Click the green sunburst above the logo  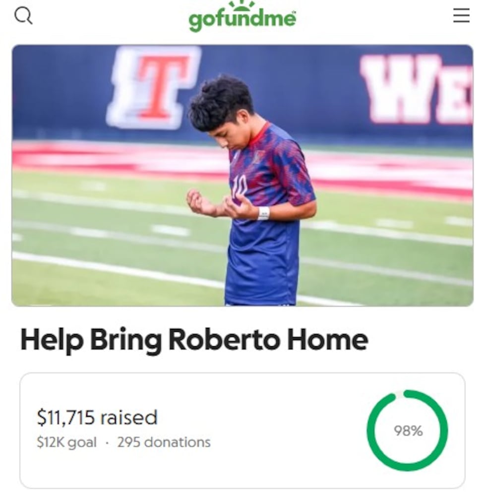pyautogui.click(x=242, y=5)
